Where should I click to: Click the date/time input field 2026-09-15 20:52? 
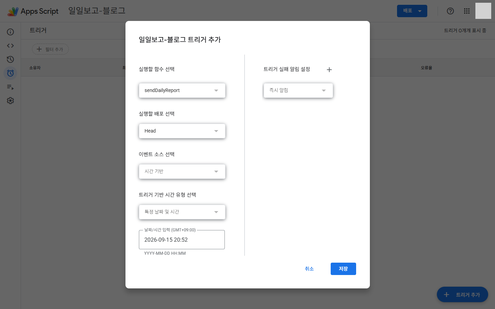182,240
